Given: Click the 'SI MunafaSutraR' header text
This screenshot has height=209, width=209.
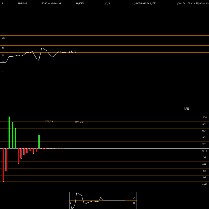Looking at the screenshot, I should click(x=51, y=3).
